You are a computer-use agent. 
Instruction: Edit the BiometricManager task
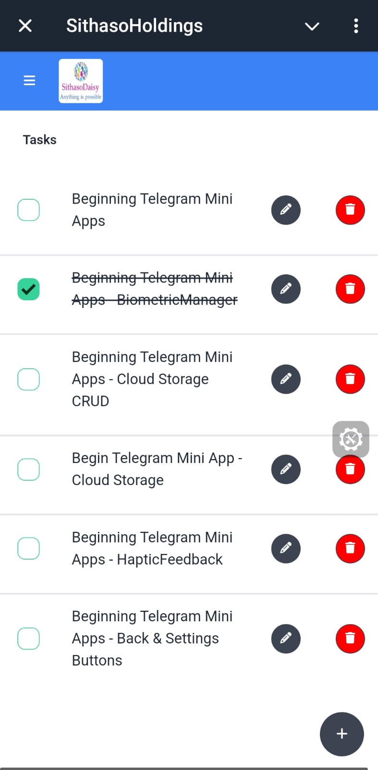coord(286,289)
